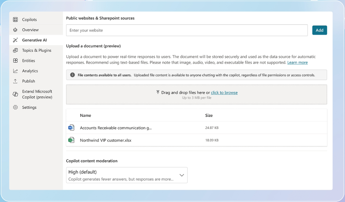345x202 pixels.
Task: Click the Overview bot icon
Action: click(15, 30)
